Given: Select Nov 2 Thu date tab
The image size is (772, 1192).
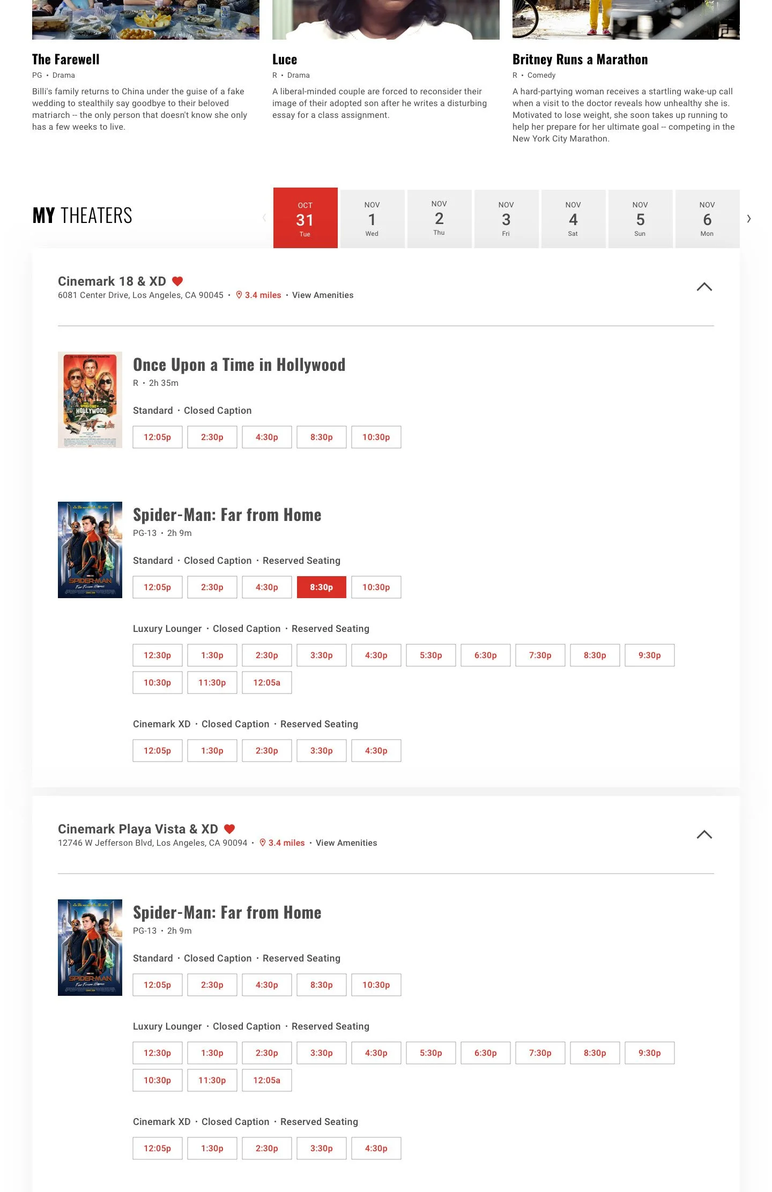Looking at the screenshot, I should click(440, 219).
